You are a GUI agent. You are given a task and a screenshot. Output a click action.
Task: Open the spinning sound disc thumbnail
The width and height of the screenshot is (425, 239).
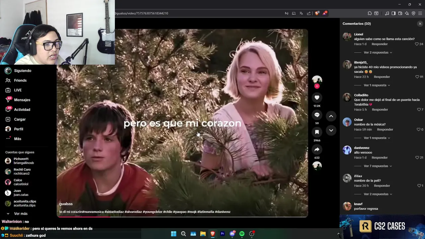(317, 166)
